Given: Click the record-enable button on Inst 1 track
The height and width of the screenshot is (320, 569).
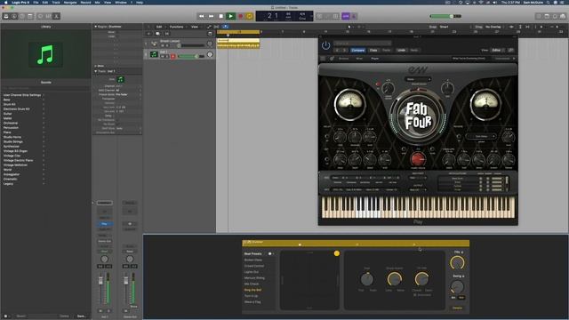Looking at the screenshot, I should [173, 56].
